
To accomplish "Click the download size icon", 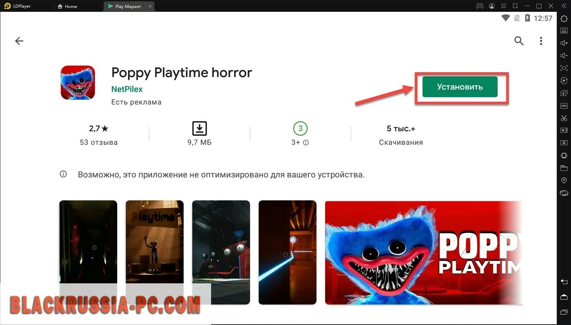I will [x=200, y=128].
